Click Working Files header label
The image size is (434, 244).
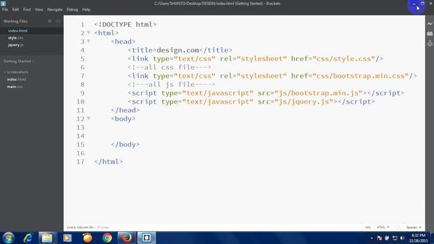coord(16,21)
